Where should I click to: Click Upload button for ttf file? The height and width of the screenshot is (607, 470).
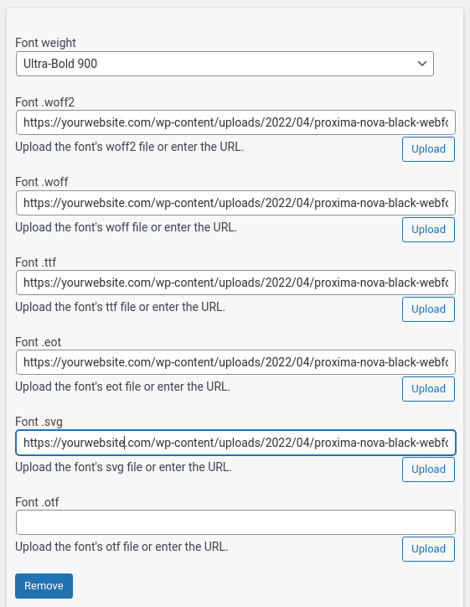(x=428, y=309)
